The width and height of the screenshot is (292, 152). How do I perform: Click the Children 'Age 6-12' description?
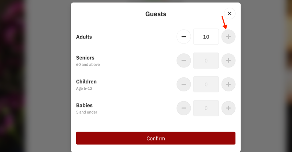pyautogui.click(x=84, y=89)
